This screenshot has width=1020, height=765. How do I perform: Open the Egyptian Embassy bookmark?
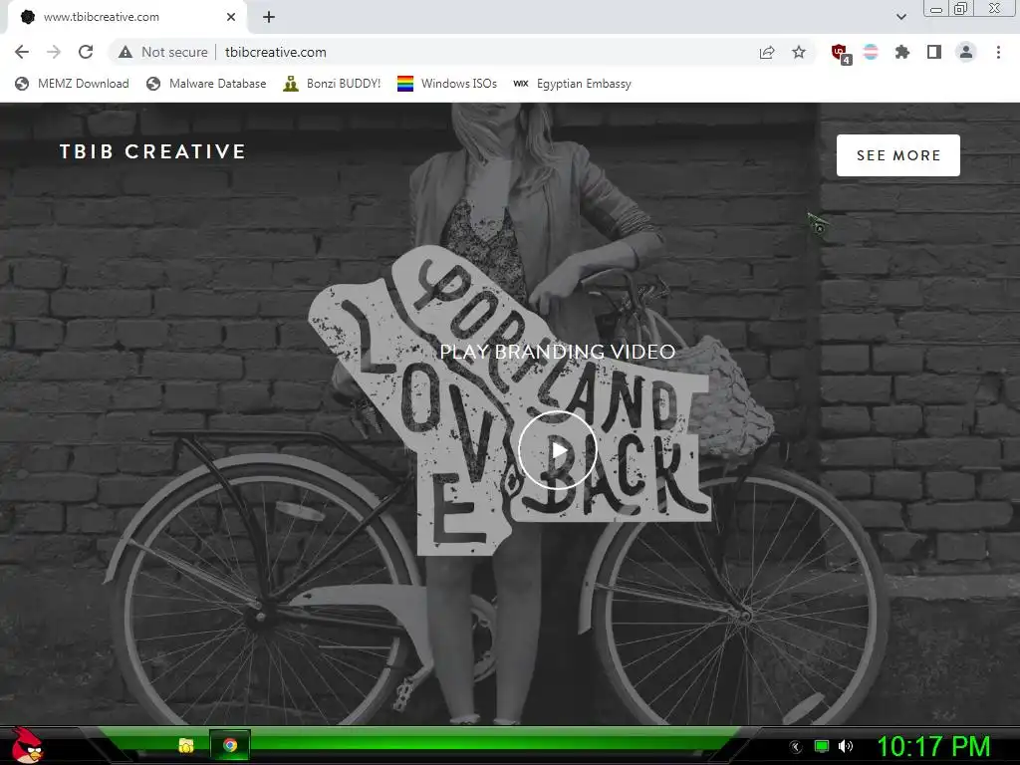click(573, 84)
